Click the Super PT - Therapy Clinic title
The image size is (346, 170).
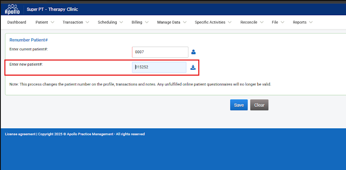coord(52,9)
